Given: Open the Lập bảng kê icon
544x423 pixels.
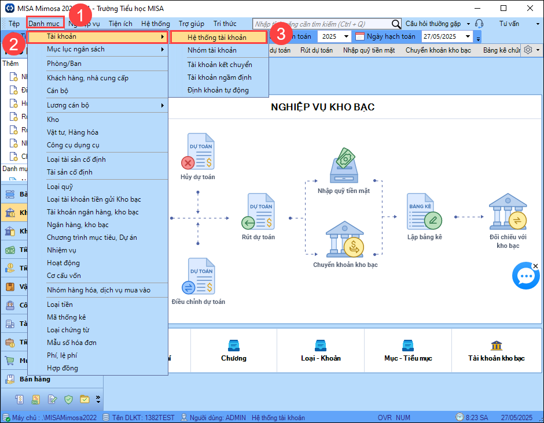Looking at the screenshot, I should (424, 211).
